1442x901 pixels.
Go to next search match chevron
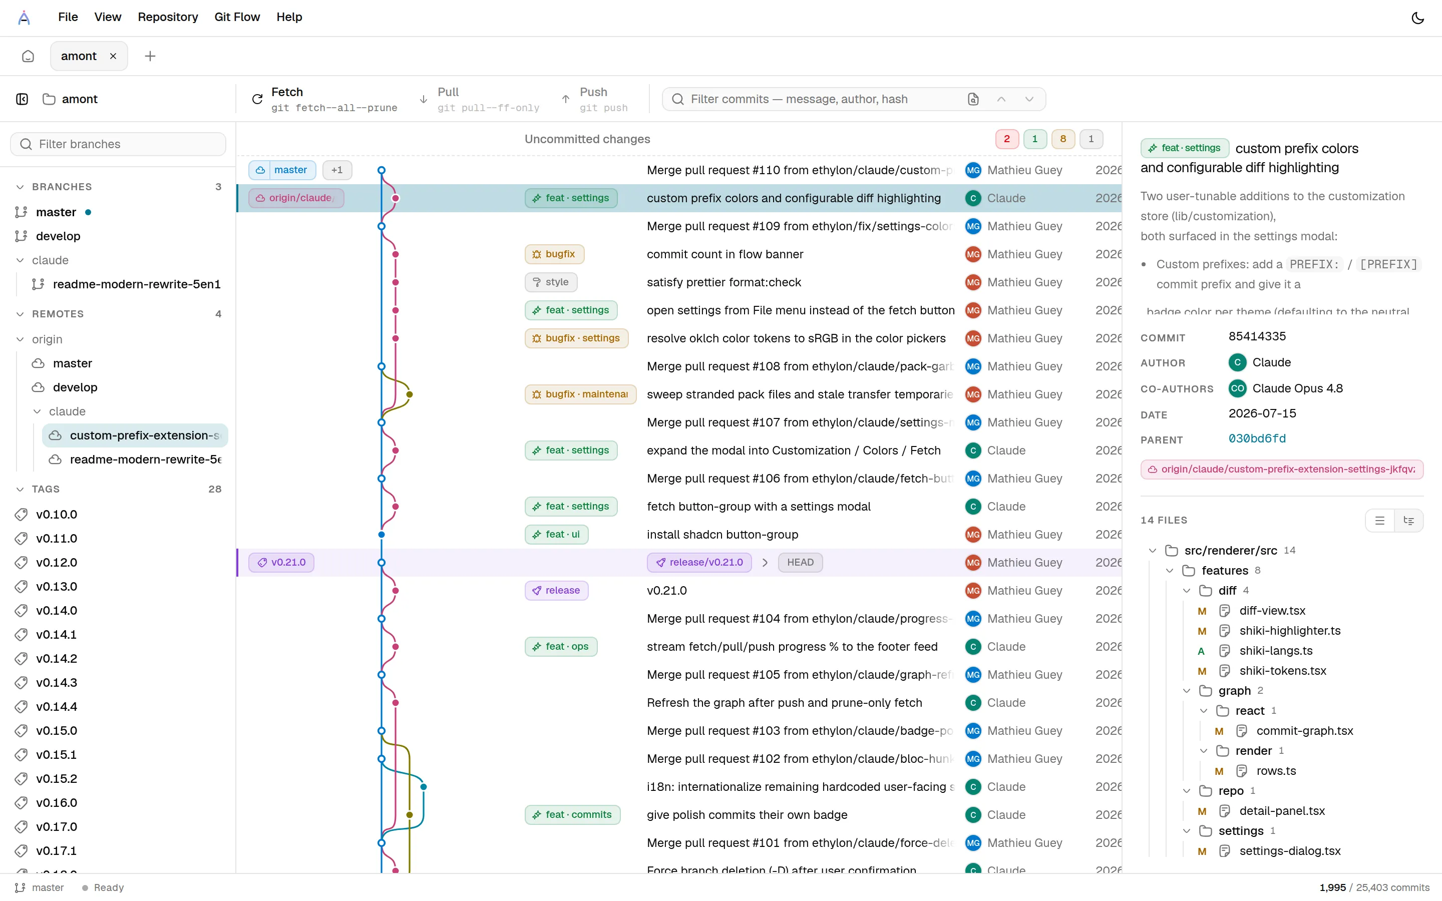click(x=1029, y=99)
